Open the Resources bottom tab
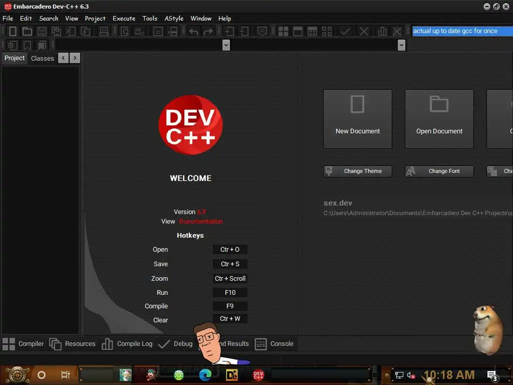The height and width of the screenshot is (385, 513). click(x=72, y=344)
